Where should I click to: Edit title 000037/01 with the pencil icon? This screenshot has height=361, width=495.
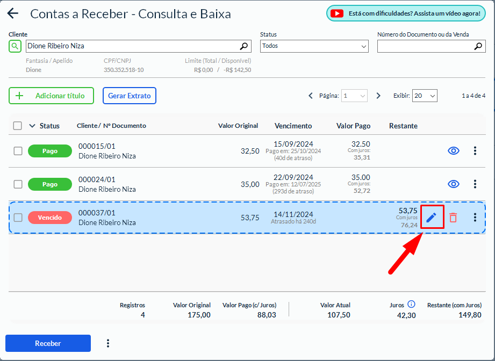pyautogui.click(x=432, y=218)
